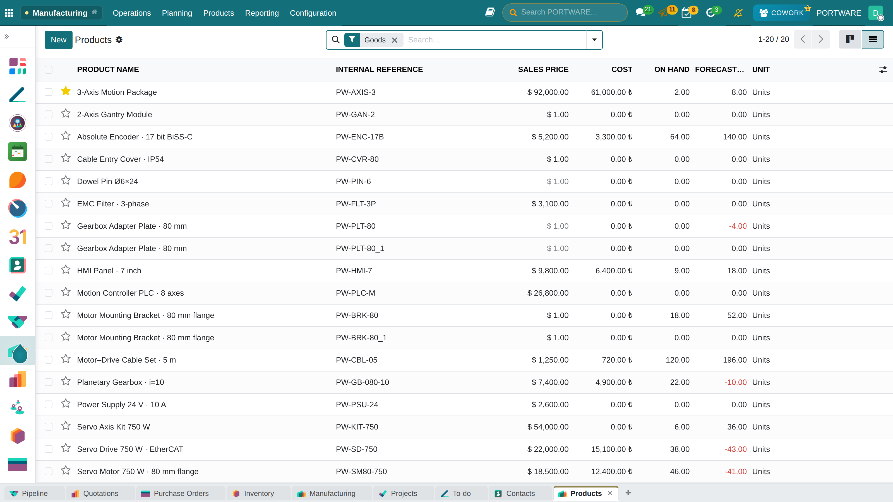The width and height of the screenshot is (893, 502).
Task: Open the bar chart sales icon in the sidebar
Action: (18, 379)
